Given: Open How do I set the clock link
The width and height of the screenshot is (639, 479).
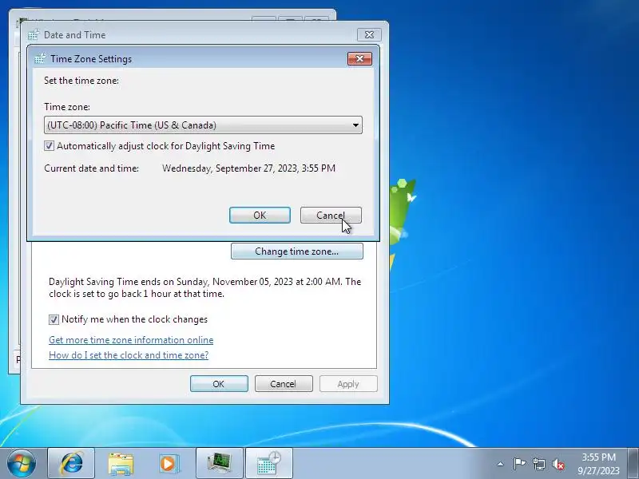Looking at the screenshot, I should [129, 354].
